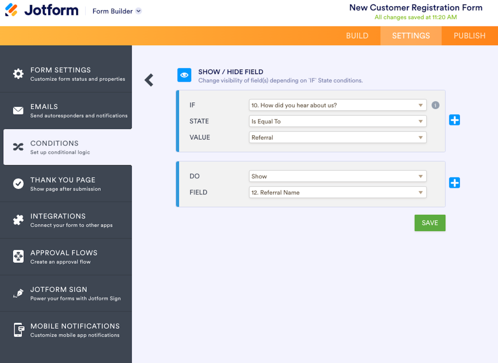498x363 pixels.
Task: Open the Integrations menu item
Action: (x=66, y=220)
